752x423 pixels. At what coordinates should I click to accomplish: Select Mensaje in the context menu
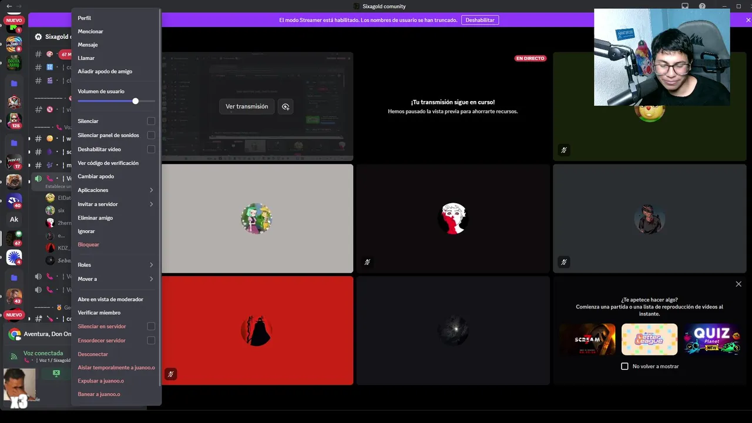coord(116,45)
